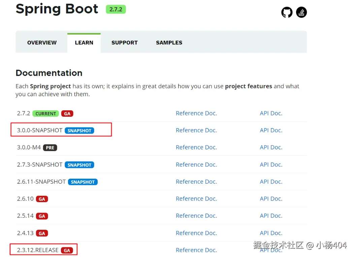Open the Spring Boot GitHub repository icon
The height and width of the screenshot is (257, 354).
click(287, 12)
